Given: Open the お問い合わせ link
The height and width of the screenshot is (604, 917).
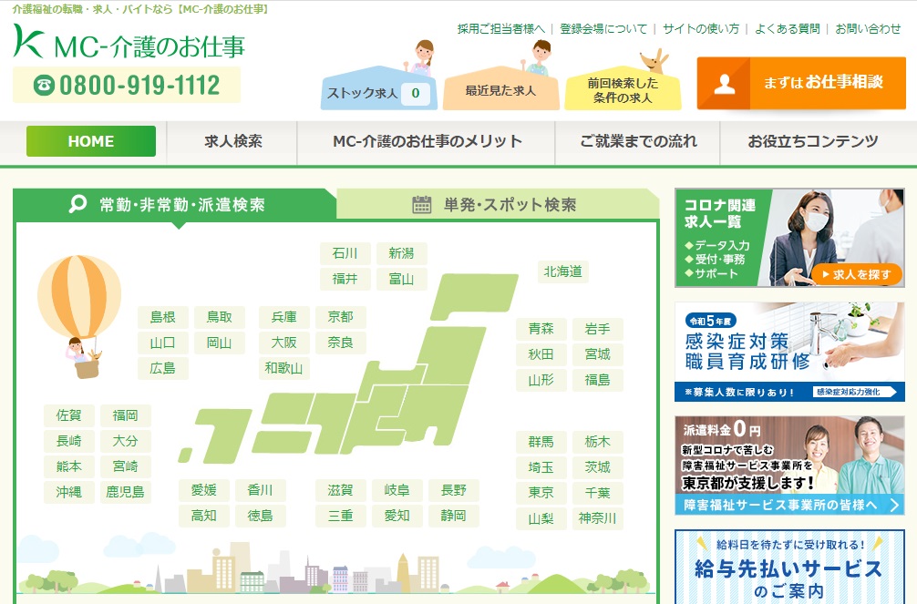Looking at the screenshot, I should click(x=868, y=28).
